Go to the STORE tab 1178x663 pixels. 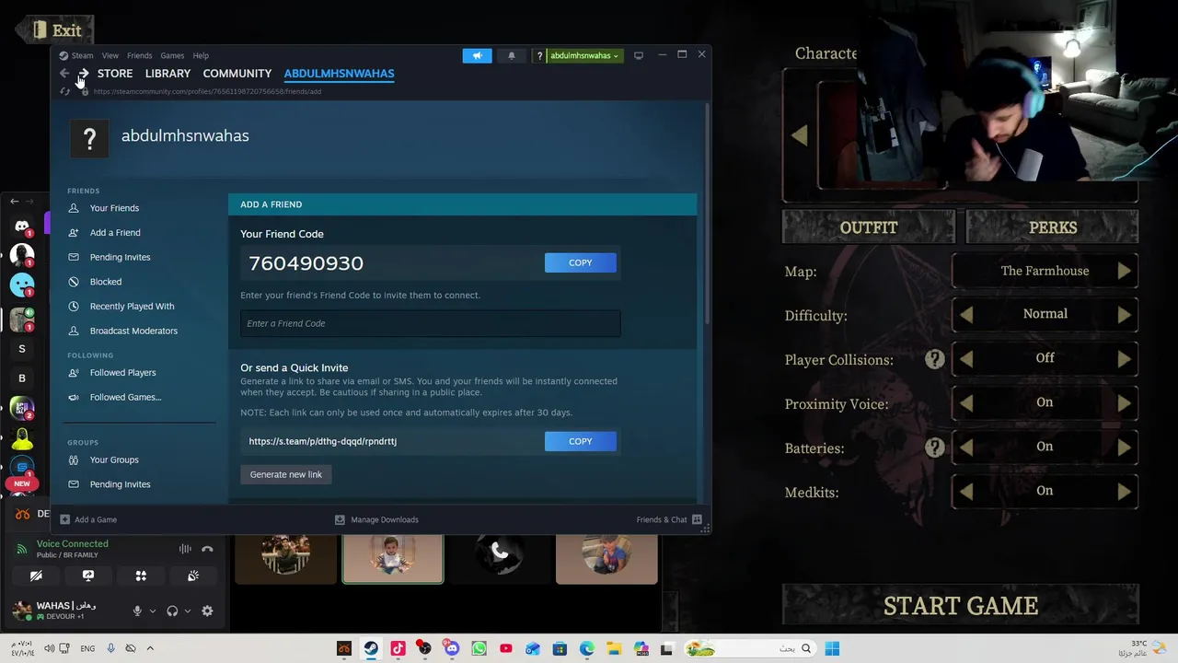click(115, 74)
